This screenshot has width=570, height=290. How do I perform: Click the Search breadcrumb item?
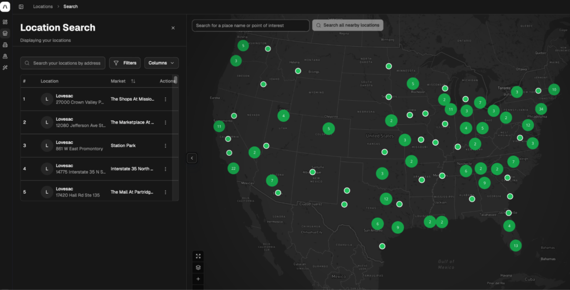[x=71, y=7]
